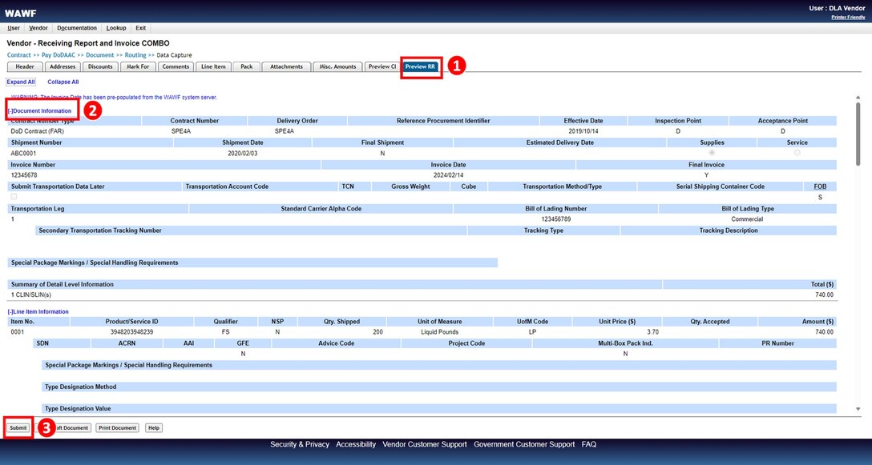
Task: Click the Submit button
Action: click(18, 427)
